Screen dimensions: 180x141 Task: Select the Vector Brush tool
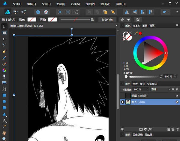point(4,64)
